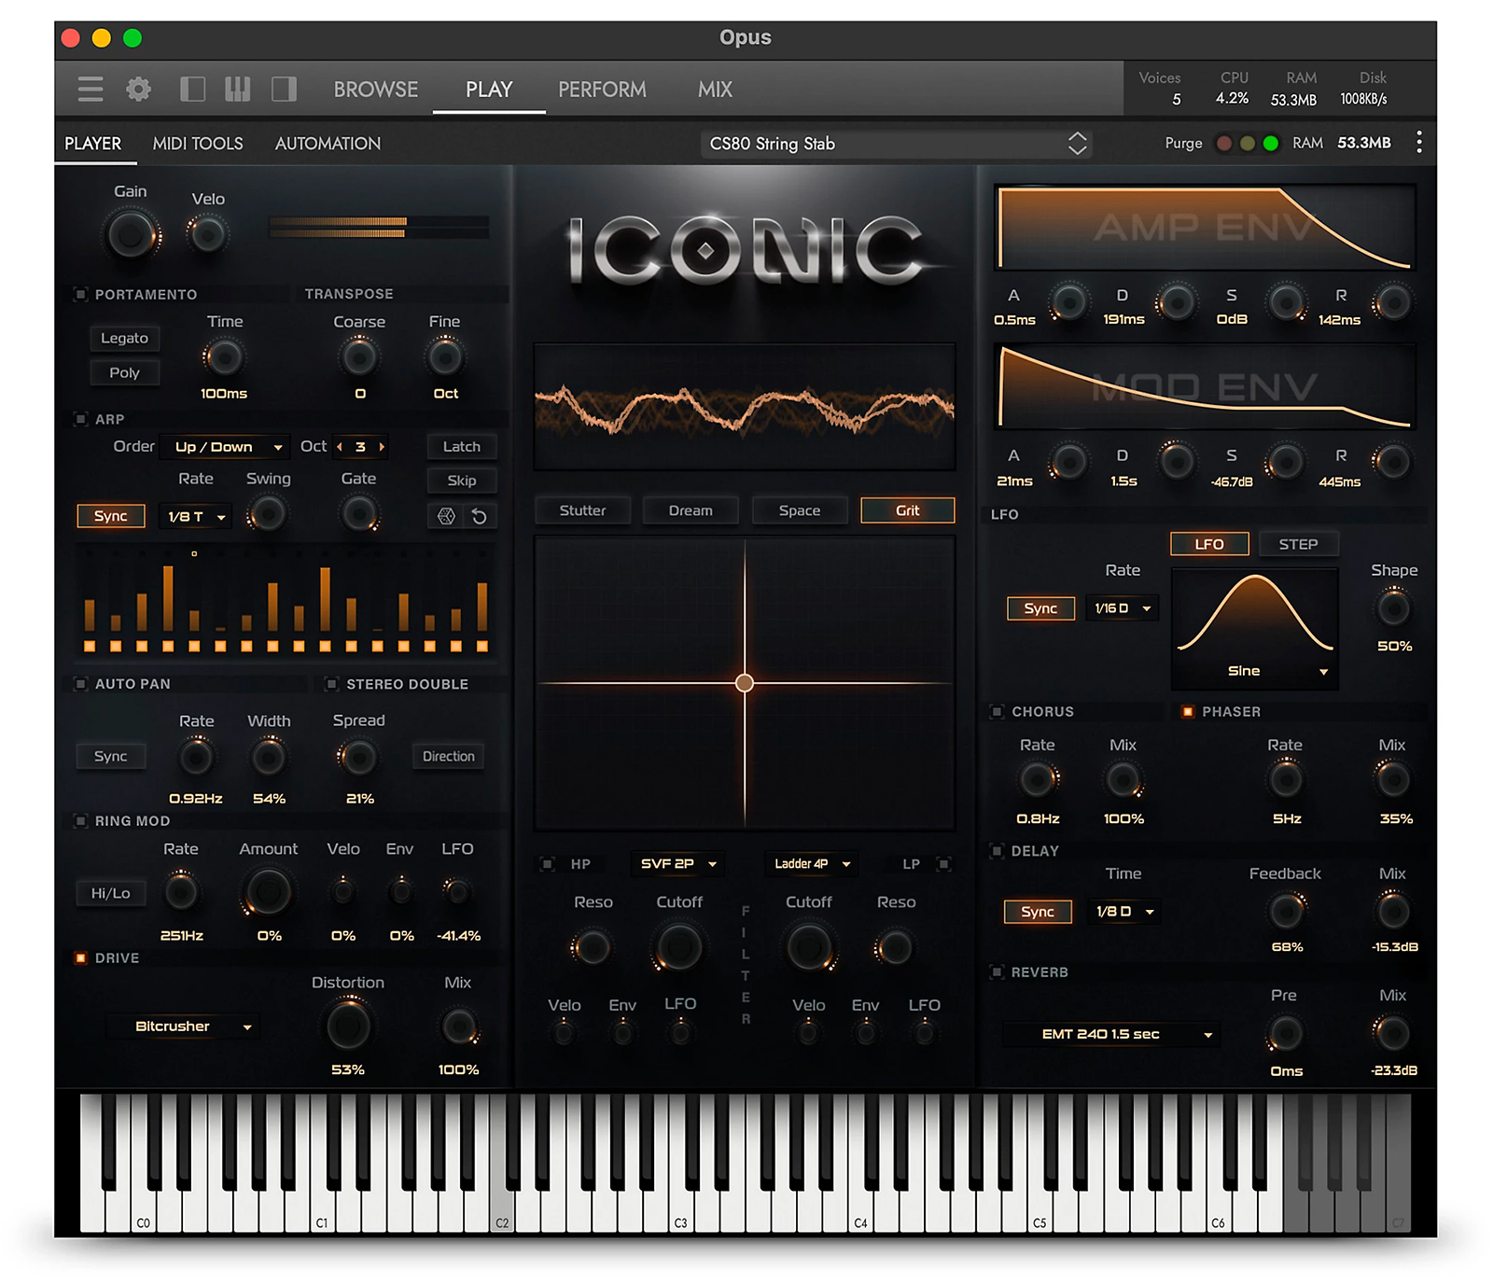This screenshot has height=1285, width=1493.
Task: Click the Amp Env Attack knob
Action: (x=1069, y=302)
